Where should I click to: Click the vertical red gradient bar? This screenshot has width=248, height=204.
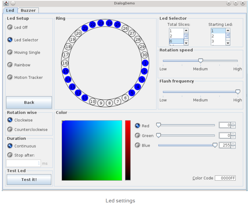point(128,150)
